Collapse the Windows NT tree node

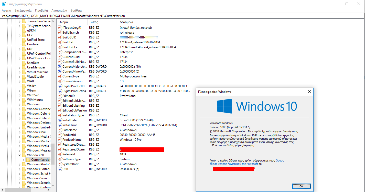pyautogui.click(x=19, y=155)
